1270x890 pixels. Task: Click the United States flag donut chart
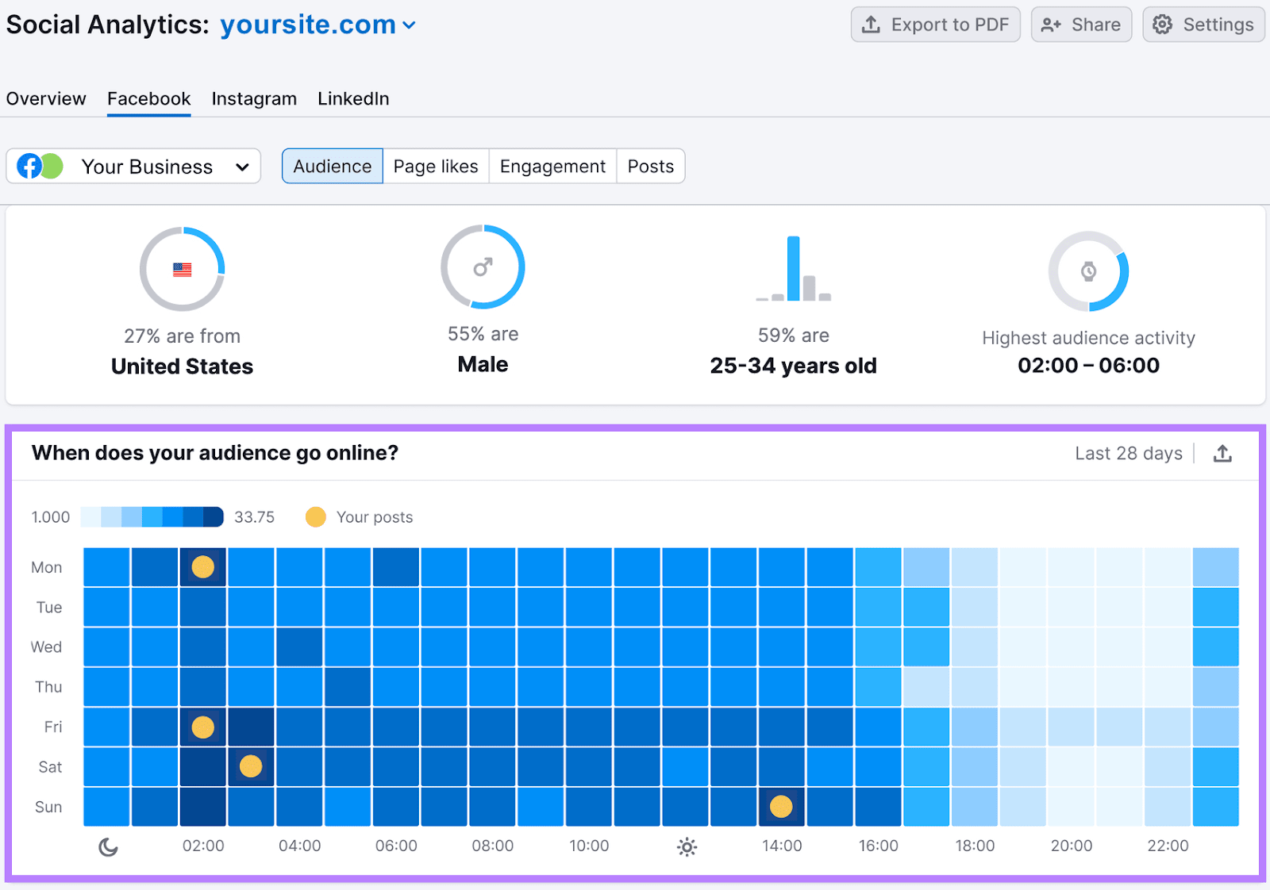183,270
